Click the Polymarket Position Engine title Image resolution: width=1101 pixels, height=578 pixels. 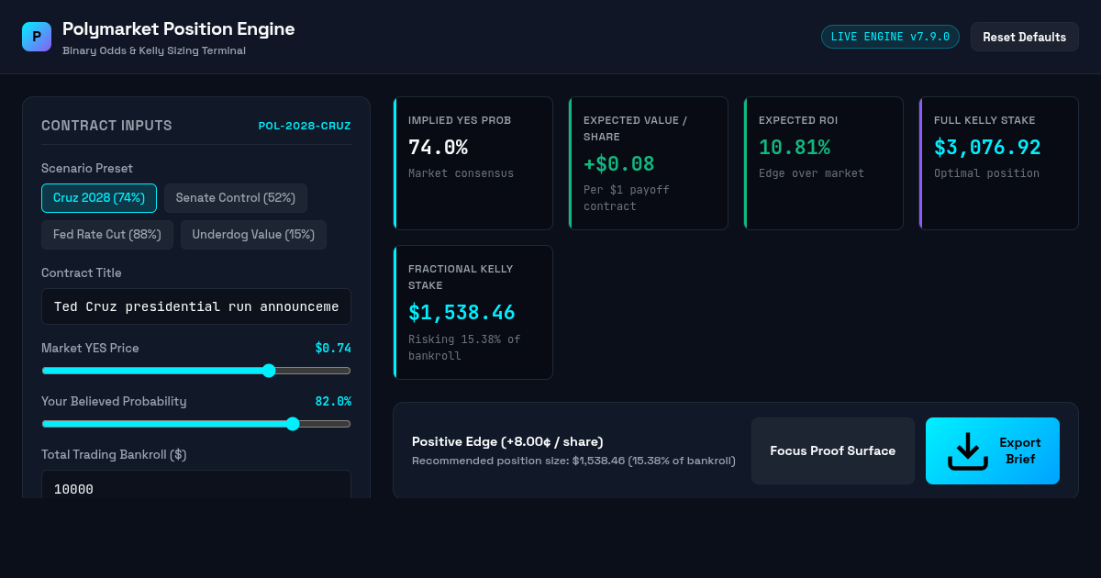(x=179, y=28)
